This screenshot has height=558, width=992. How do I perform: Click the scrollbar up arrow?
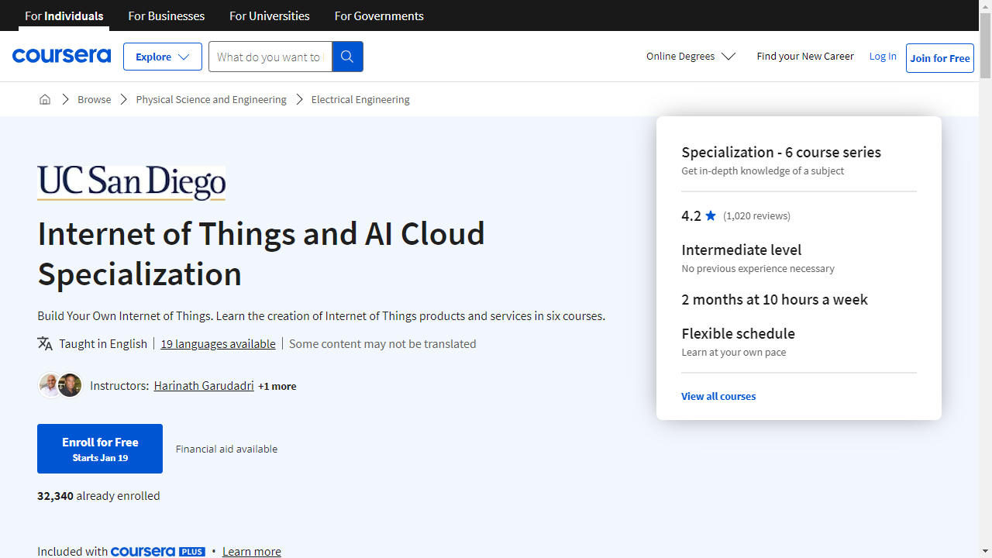coord(985,6)
